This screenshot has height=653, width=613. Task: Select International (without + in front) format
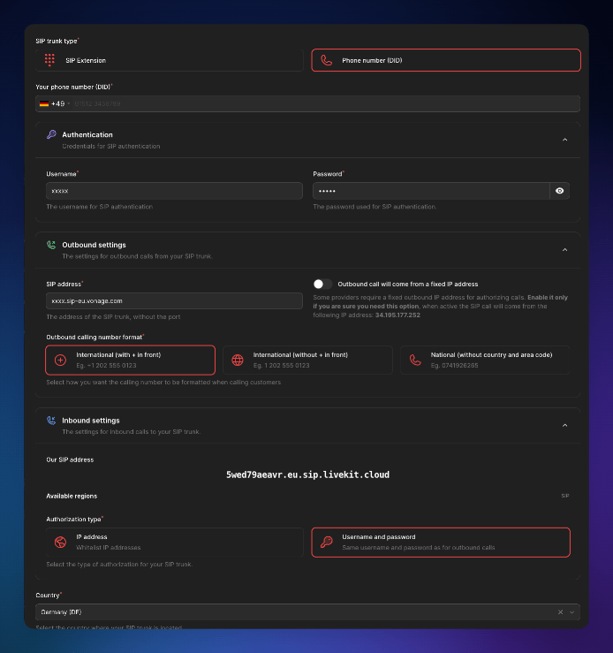308,360
